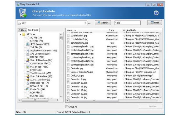
Task: Click the file types tree vertical scrollbar thumb
Action: tap(61, 38)
